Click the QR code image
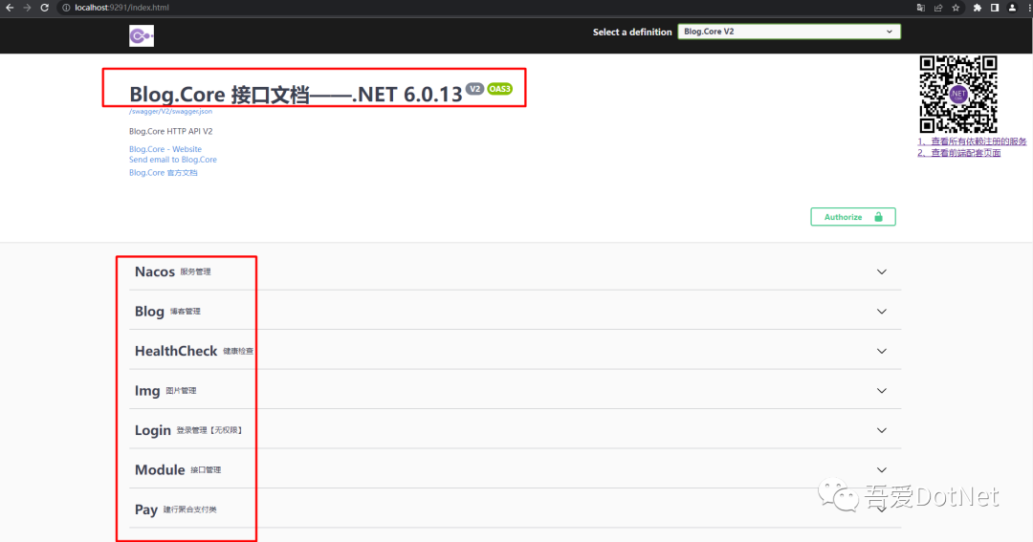The height and width of the screenshot is (542, 1033). pos(958,95)
